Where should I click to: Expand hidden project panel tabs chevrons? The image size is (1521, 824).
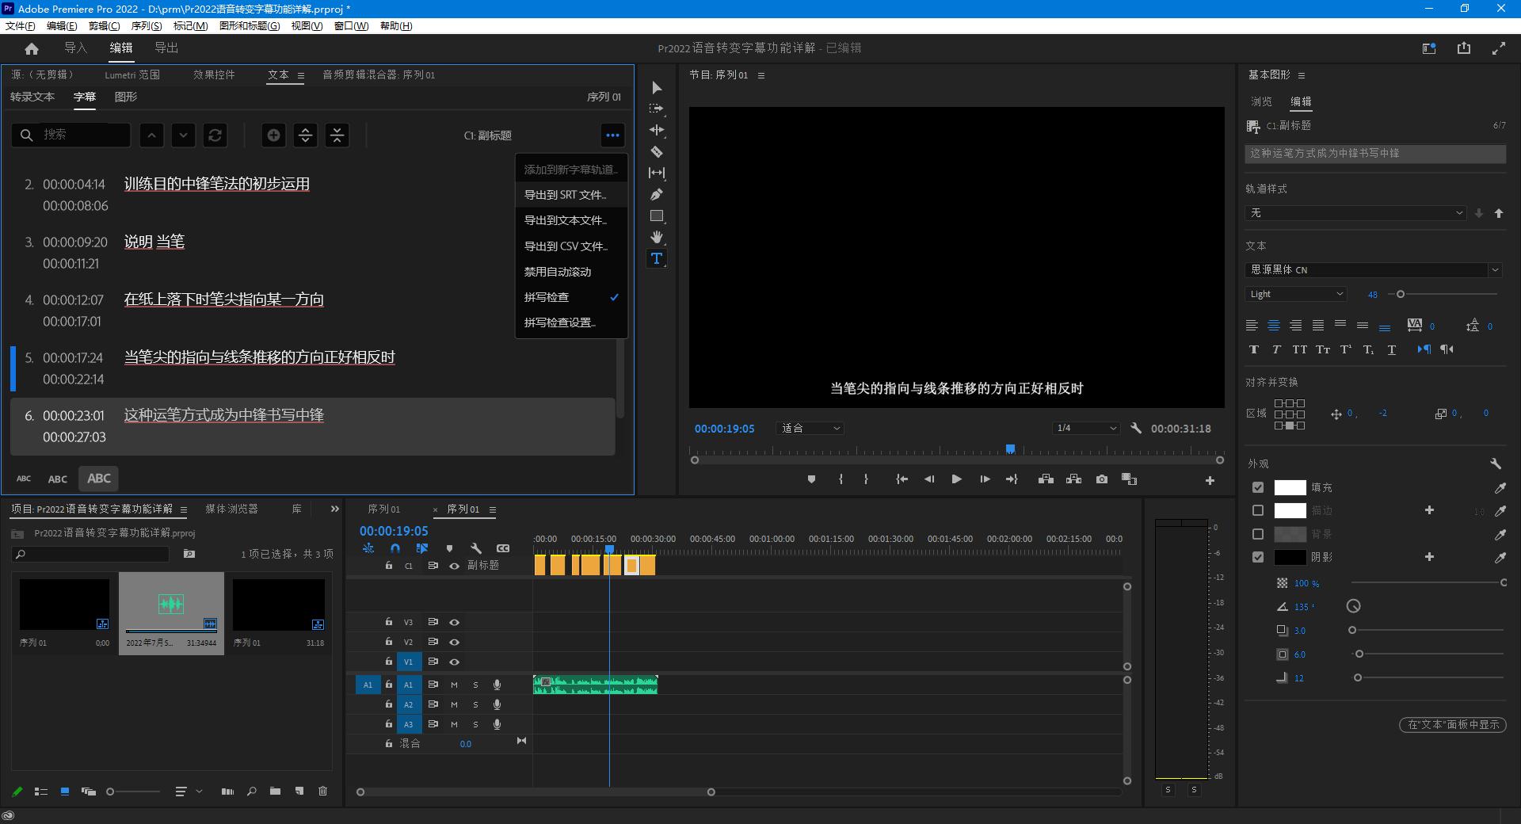(x=334, y=509)
